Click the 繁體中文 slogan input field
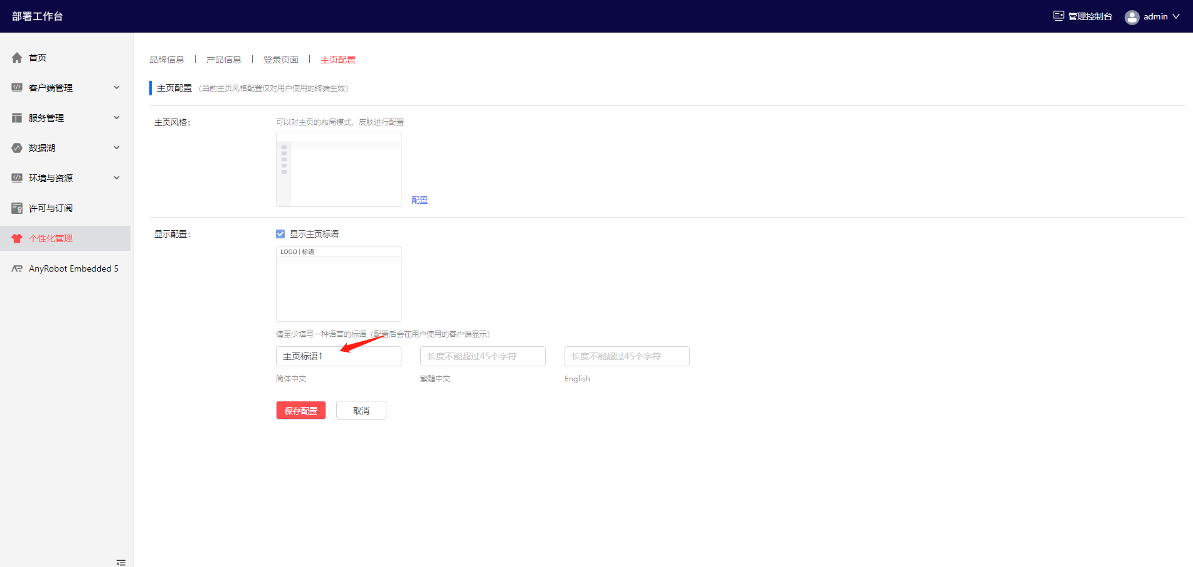Image resolution: width=1193 pixels, height=567 pixels. pos(483,356)
